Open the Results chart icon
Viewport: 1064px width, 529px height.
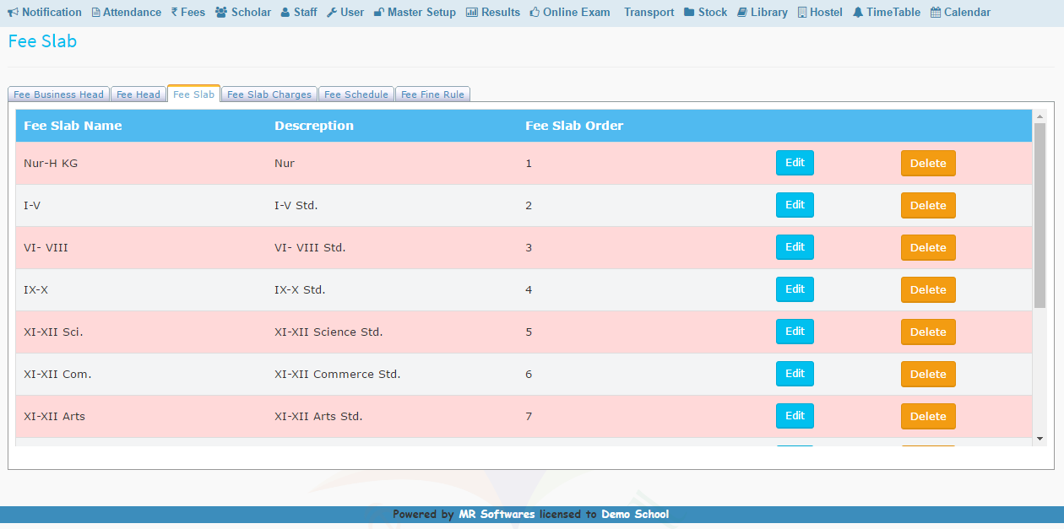pyautogui.click(x=471, y=13)
